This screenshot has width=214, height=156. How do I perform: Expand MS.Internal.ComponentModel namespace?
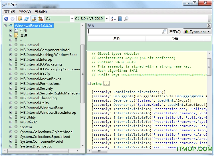click(11, 50)
